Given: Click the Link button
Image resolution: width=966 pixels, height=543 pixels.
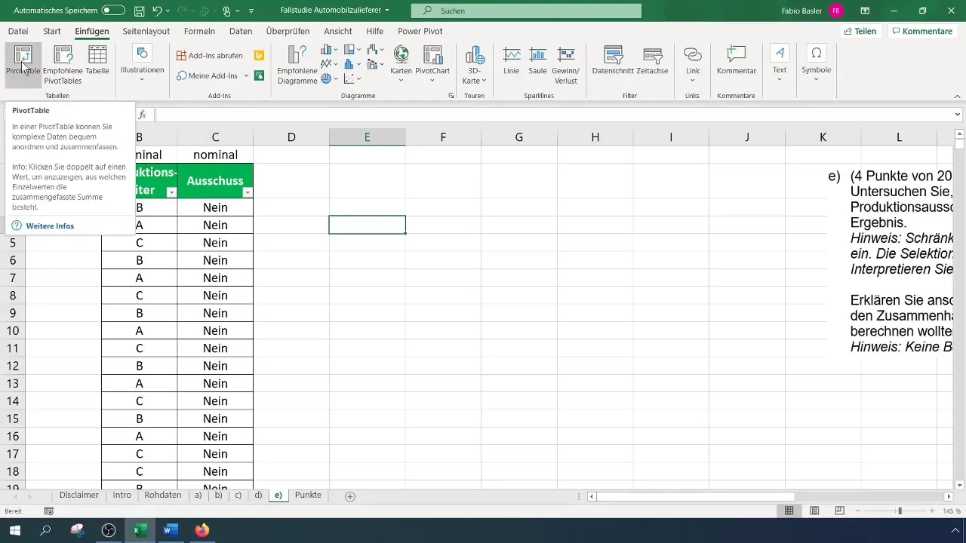Looking at the screenshot, I should coord(693,65).
